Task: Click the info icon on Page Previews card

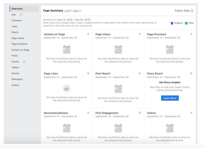Action: click(x=191, y=34)
